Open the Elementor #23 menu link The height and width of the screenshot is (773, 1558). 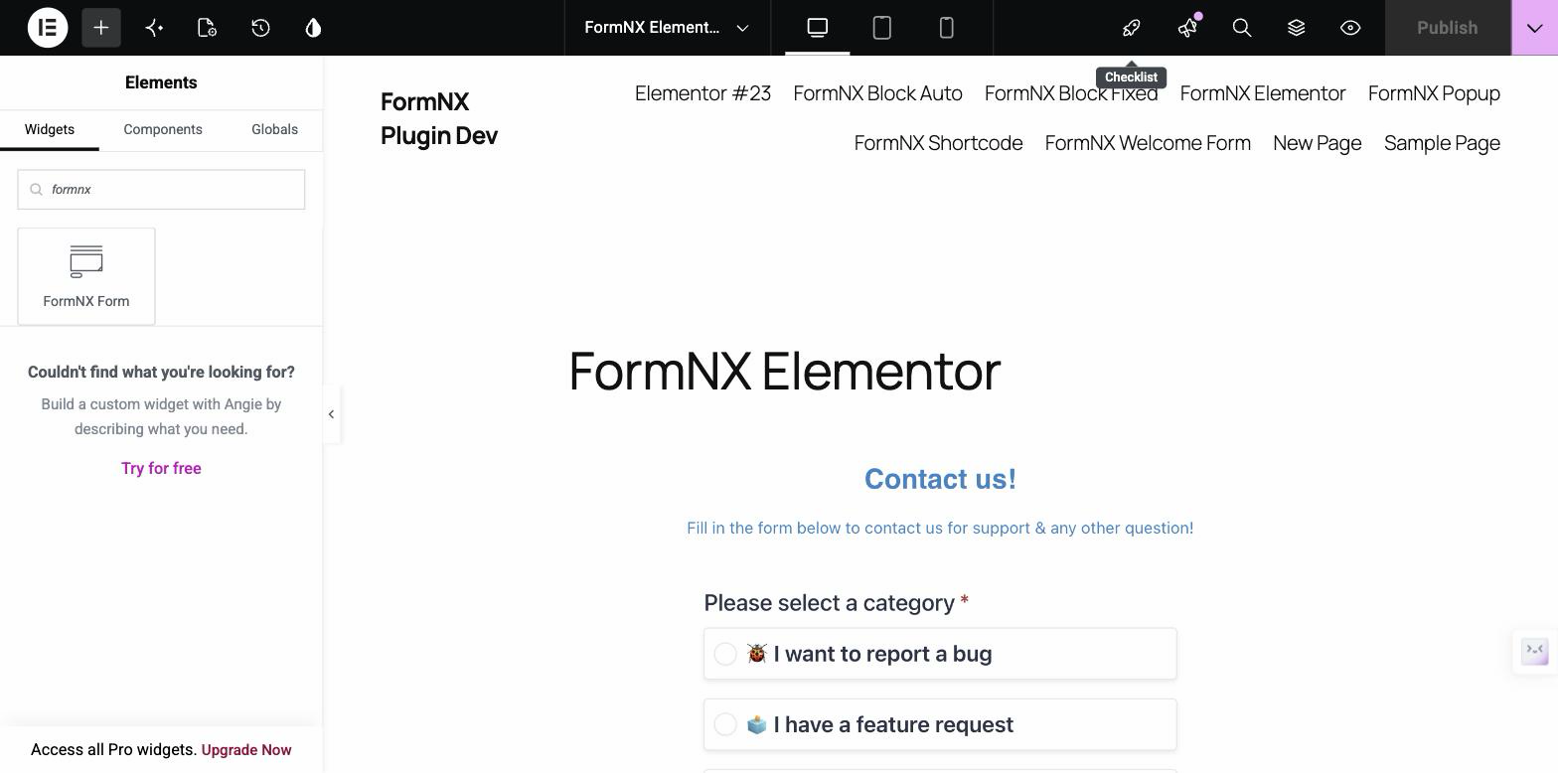click(702, 93)
